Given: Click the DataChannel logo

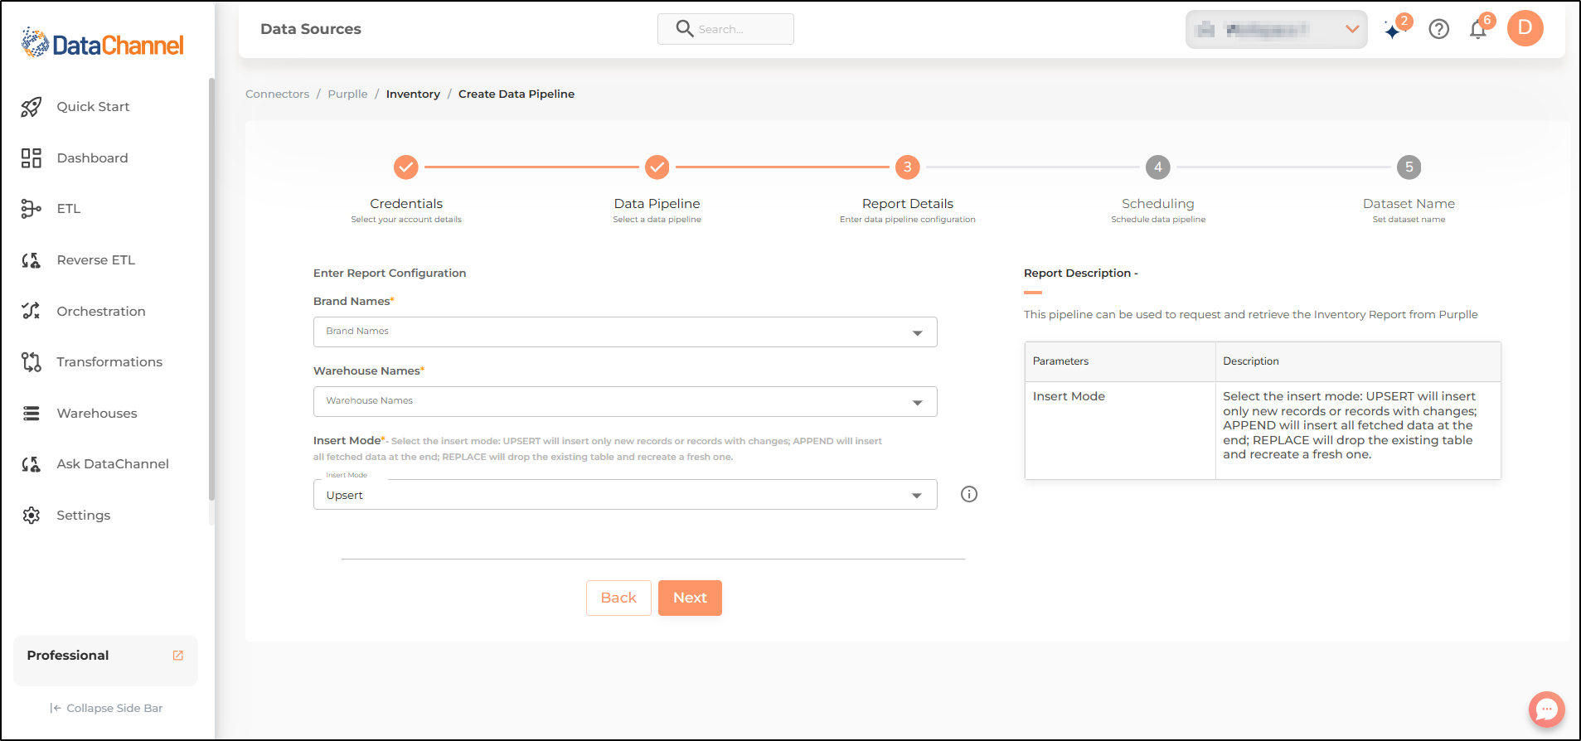Looking at the screenshot, I should (102, 43).
